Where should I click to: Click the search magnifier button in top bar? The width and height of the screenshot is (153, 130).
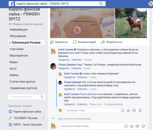(x=101, y=4)
